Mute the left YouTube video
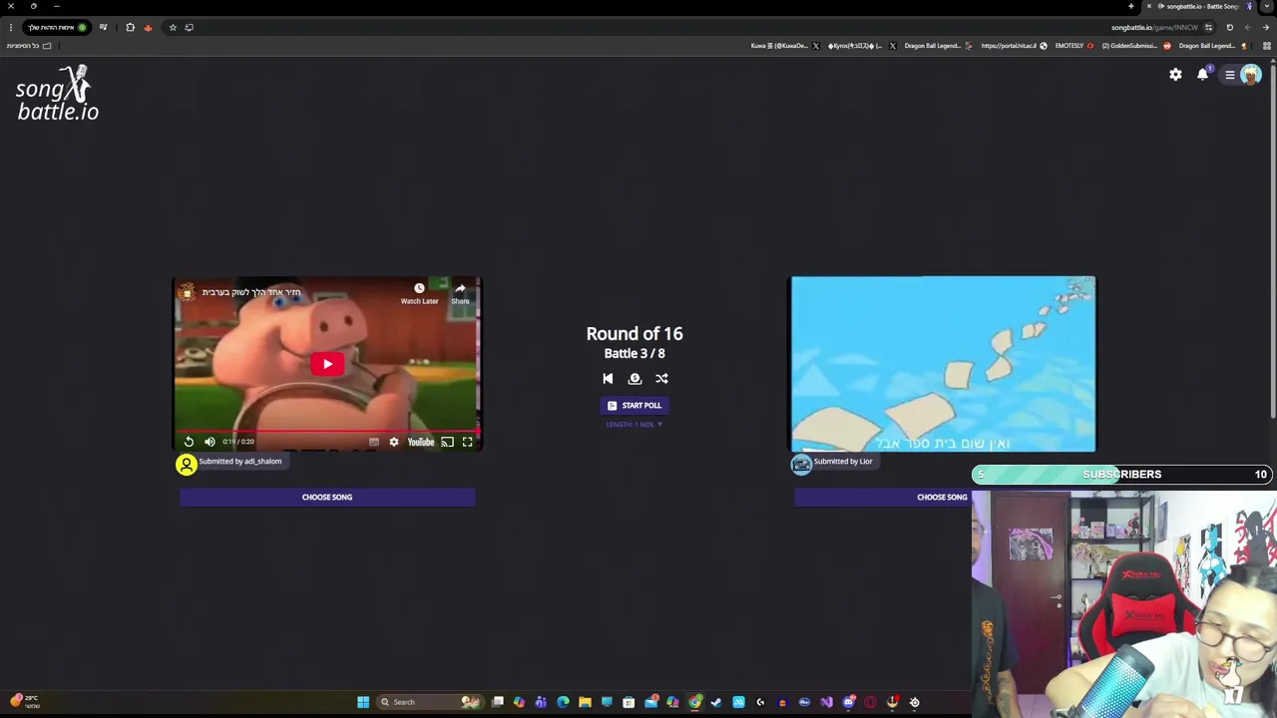This screenshot has height=718, width=1277. (x=210, y=442)
